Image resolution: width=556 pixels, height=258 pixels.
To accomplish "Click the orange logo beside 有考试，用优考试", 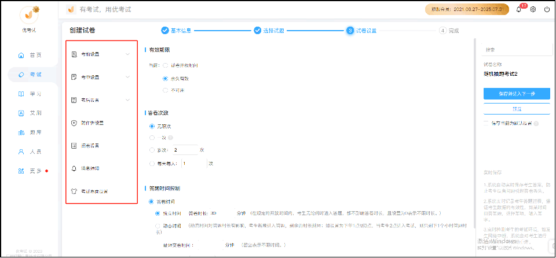I will point(71,10).
